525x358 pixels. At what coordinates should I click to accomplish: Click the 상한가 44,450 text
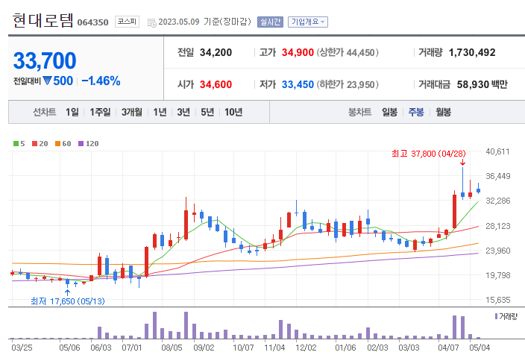click(348, 52)
